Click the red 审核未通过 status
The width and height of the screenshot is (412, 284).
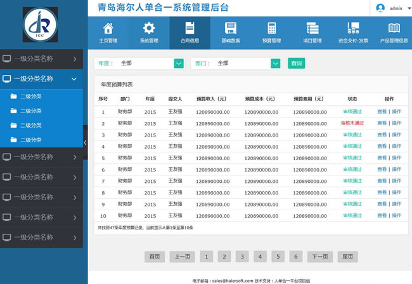coord(352,123)
